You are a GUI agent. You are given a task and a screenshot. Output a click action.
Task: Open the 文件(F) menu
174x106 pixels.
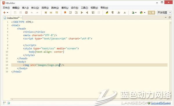(x=6, y=8)
